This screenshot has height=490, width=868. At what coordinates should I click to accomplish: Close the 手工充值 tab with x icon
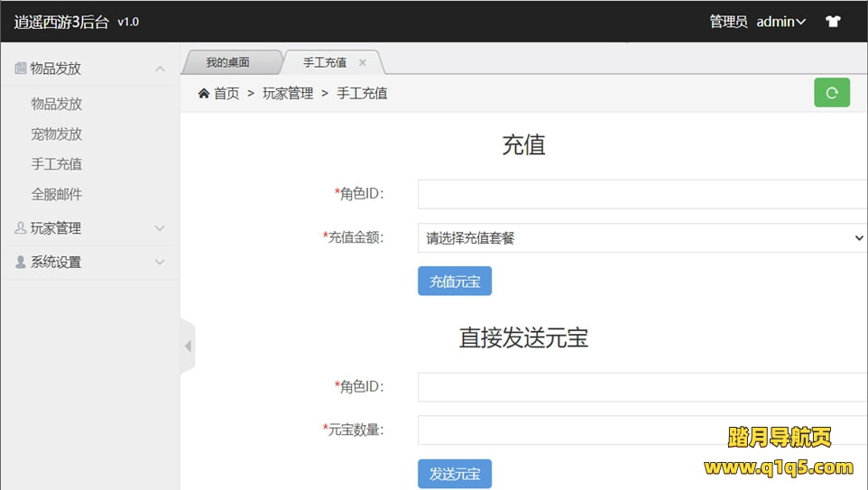point(363,62)
